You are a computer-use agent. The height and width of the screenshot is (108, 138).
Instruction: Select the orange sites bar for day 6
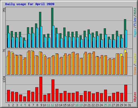[29, 63]
